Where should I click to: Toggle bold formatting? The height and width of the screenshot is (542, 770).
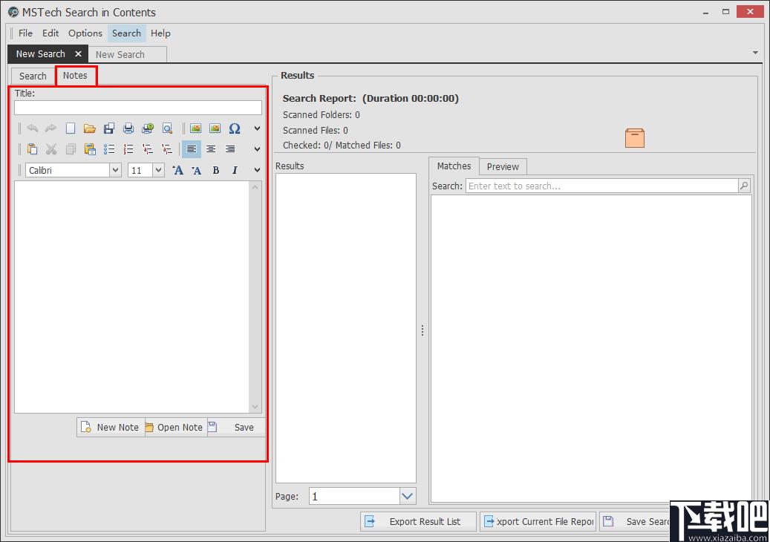tap(215, 170)
